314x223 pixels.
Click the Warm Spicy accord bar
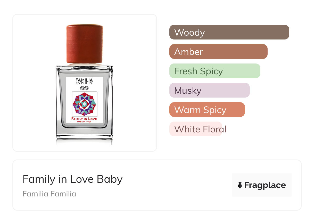click(x=207, y=110)
